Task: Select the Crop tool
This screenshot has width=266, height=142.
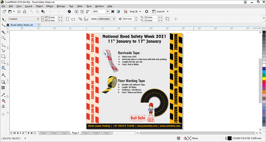Action: (x=3, y=32)
